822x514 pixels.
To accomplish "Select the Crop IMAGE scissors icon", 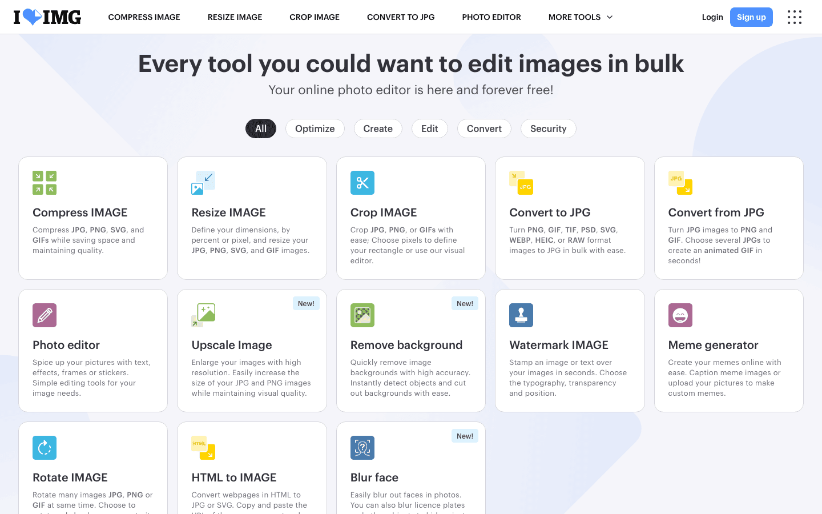I will [x=362, y=183].
